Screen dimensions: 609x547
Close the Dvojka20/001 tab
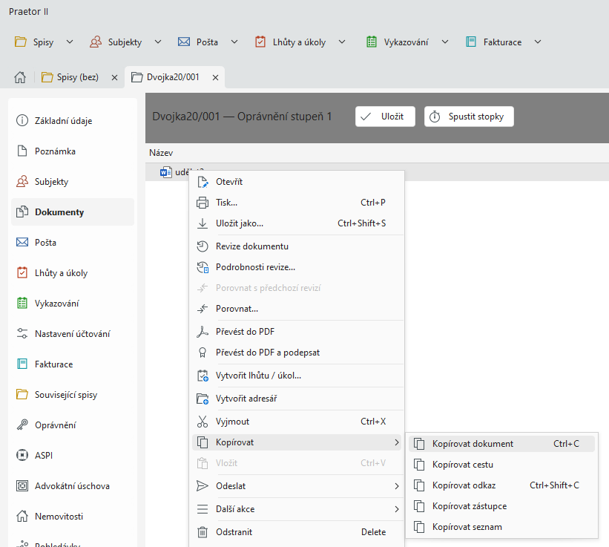[216, 77]
